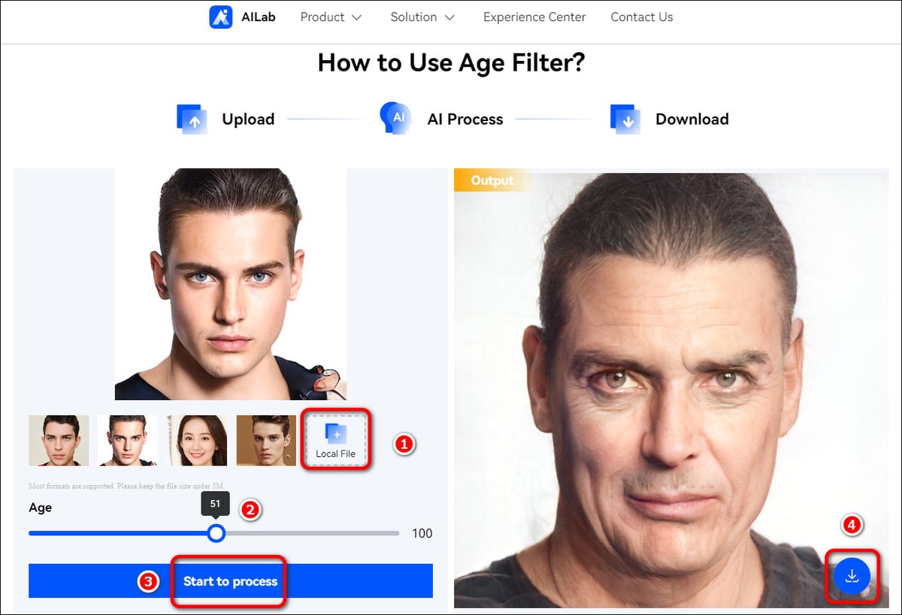Click the Local File upload icon
Image resolution: width=902 pixels, height=615 pixels.
pos(335,434)
